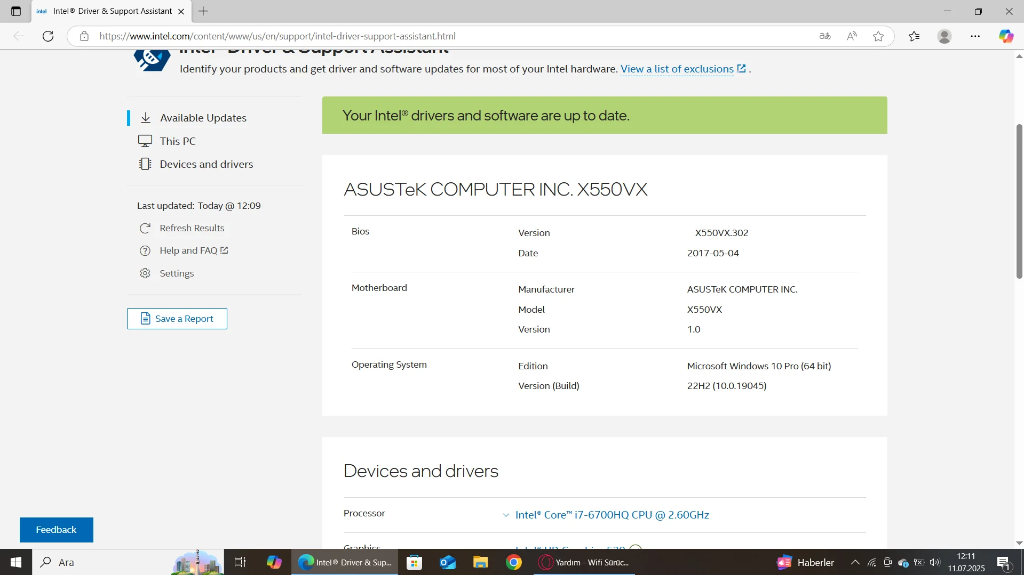The width and height of the screenshot is (1024, 575).
Task: Add this page to favorites with the star
Action: pyautogui.click(x=878, y=36)
